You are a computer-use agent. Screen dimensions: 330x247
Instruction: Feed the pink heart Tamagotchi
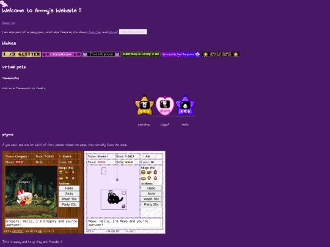point(165,106)
